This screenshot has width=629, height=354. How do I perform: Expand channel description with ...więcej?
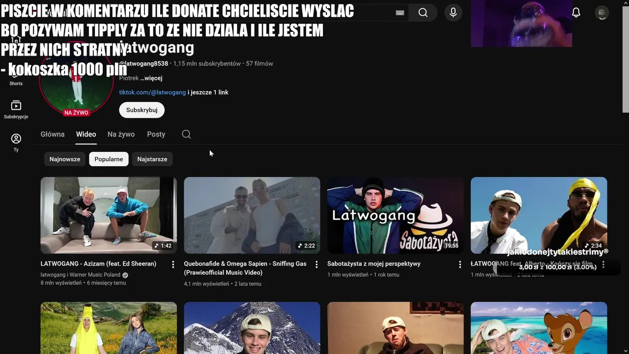151,78
